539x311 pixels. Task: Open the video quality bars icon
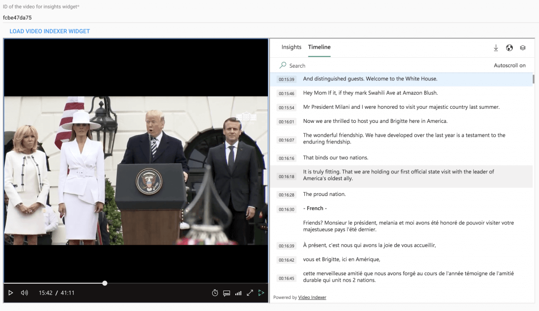click(238, 293)
